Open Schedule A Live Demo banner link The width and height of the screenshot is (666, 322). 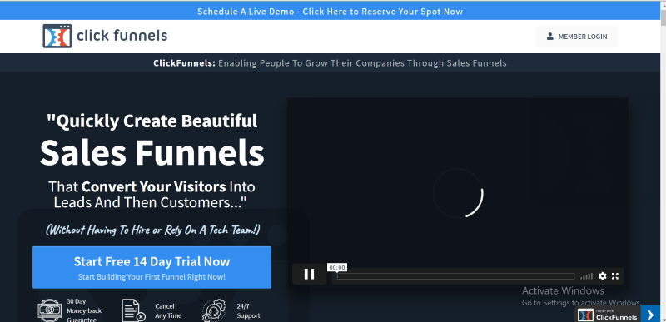pos(330,12)
